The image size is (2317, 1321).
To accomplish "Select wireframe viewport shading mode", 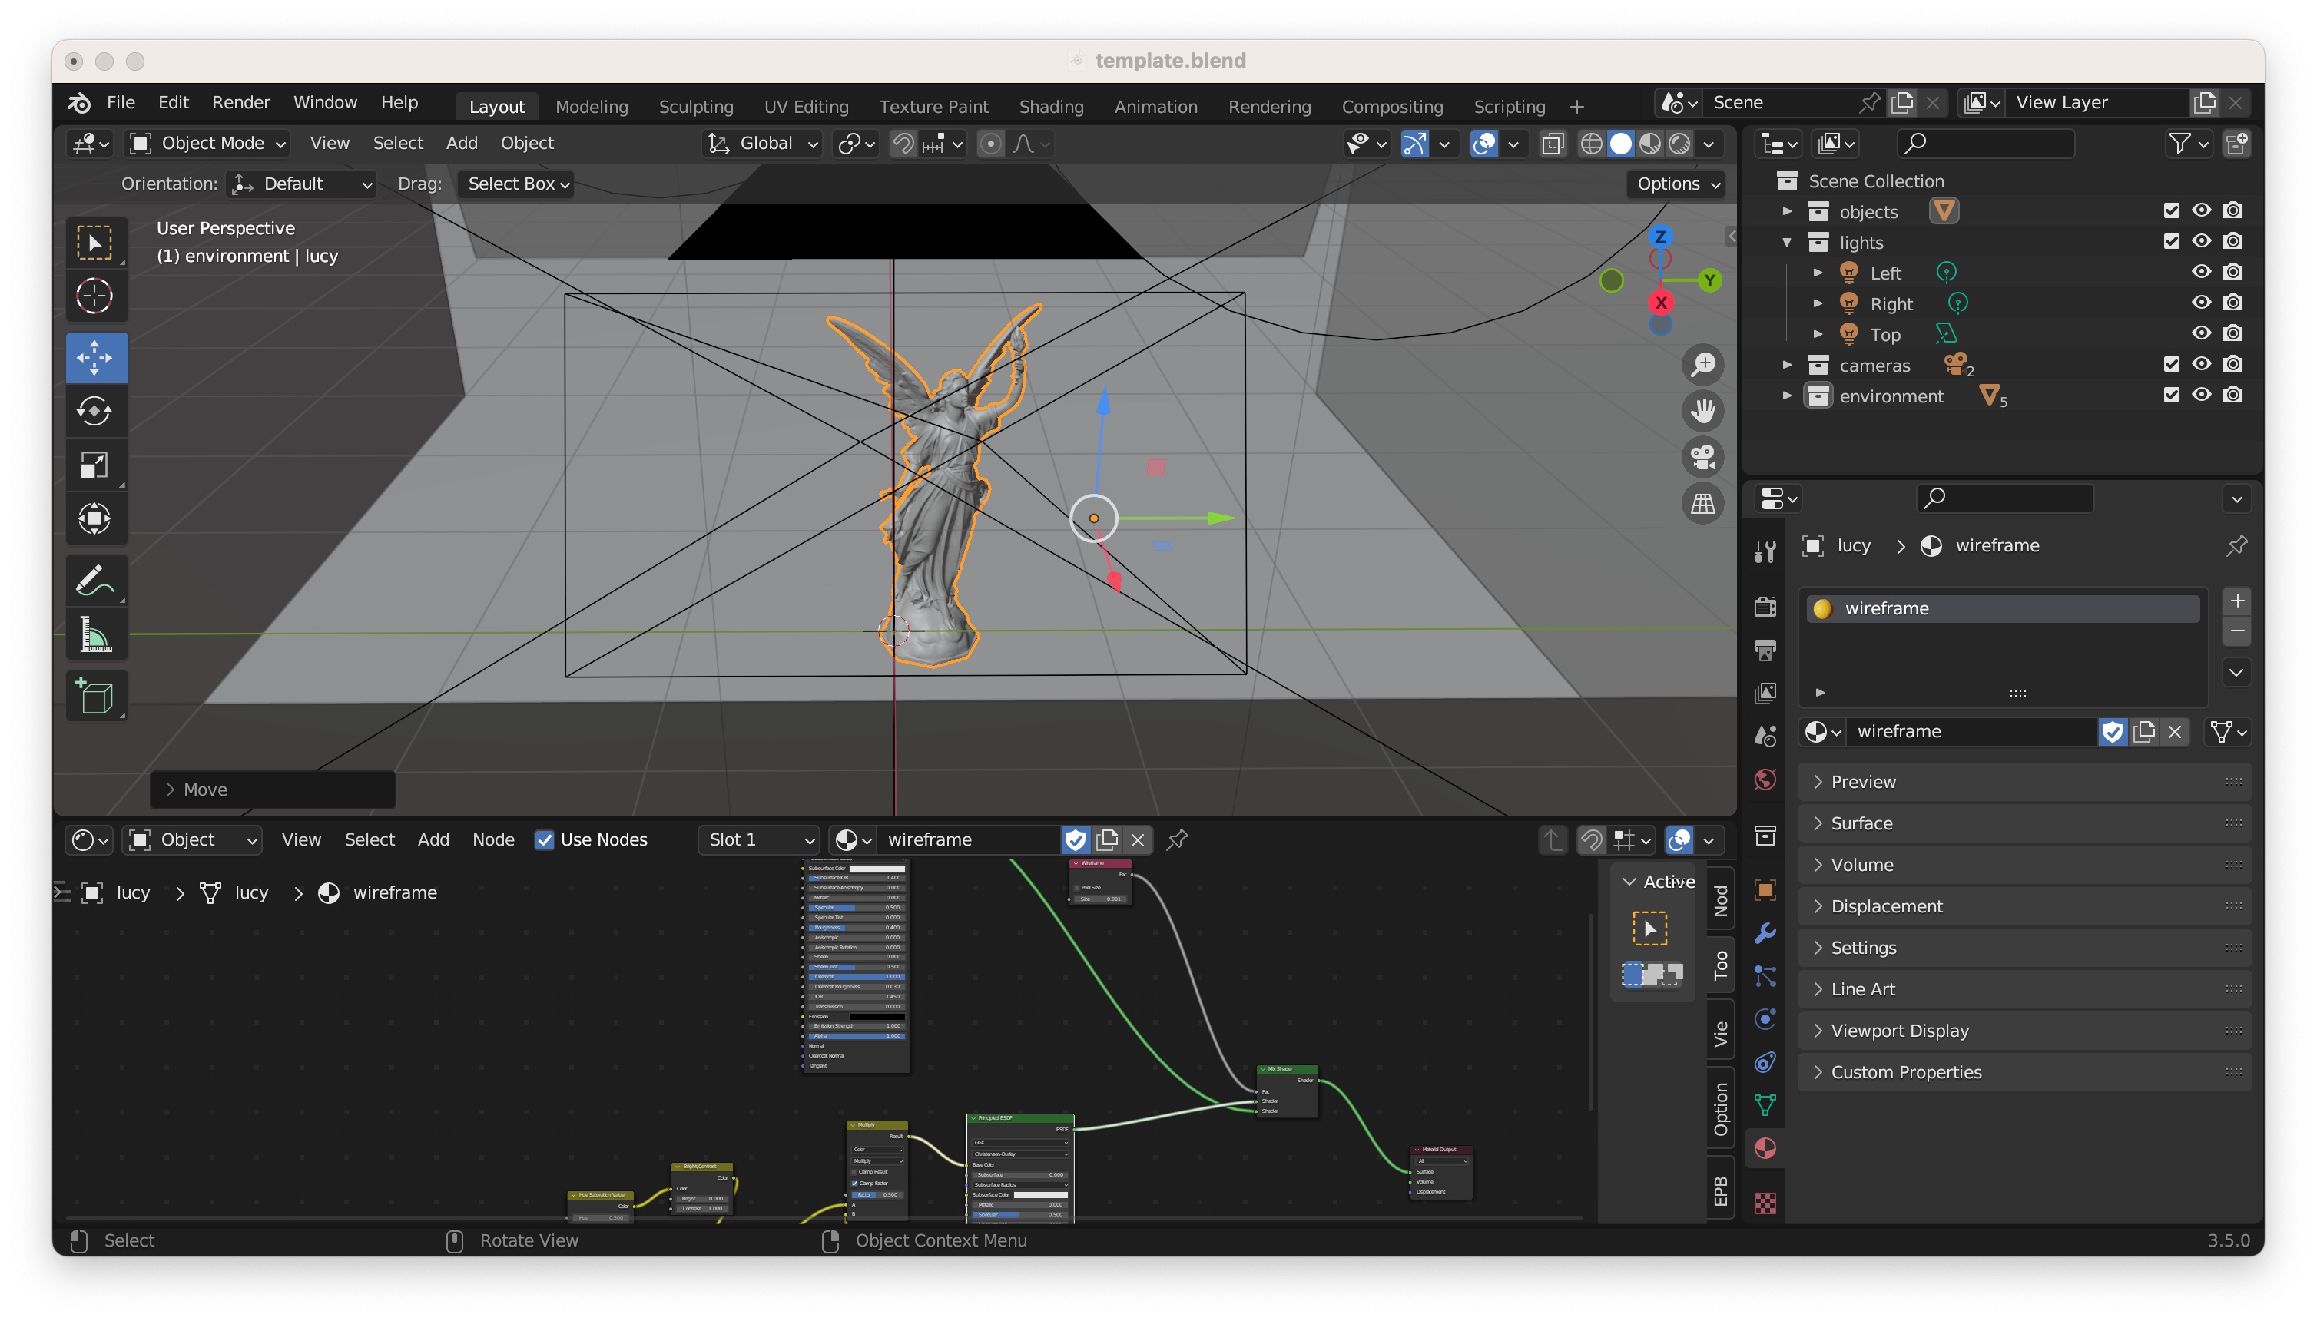I will [x=1591, y=144].
